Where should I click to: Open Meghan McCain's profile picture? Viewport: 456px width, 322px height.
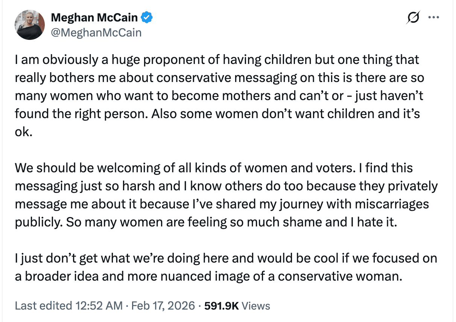pyautogui.click(x=30, y=25)
